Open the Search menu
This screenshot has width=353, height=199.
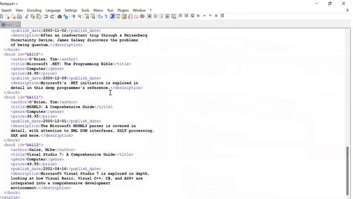(6, 11)
